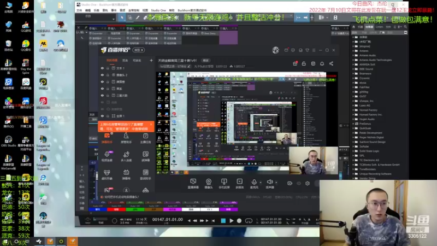Select the red mixer channel label
Viewport: 437px width, 246px height.
116,209
